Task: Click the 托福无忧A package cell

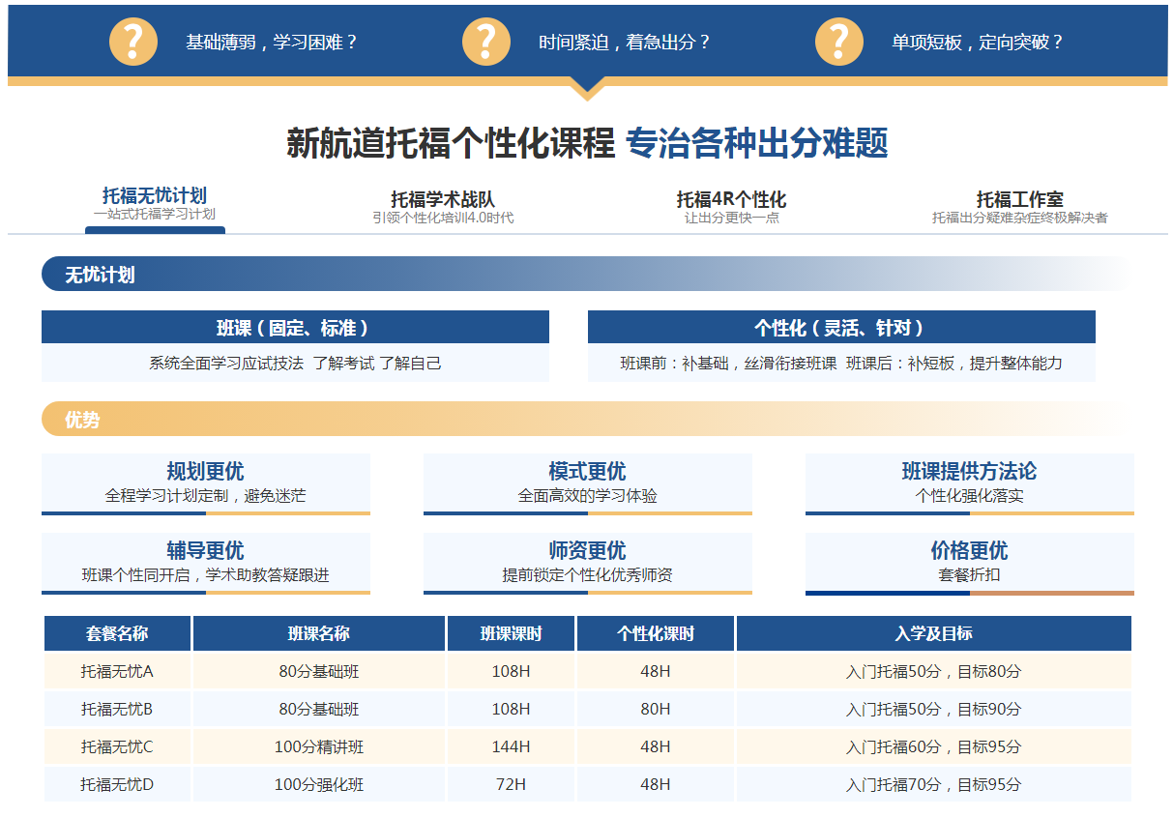Action: click(117, 671)
